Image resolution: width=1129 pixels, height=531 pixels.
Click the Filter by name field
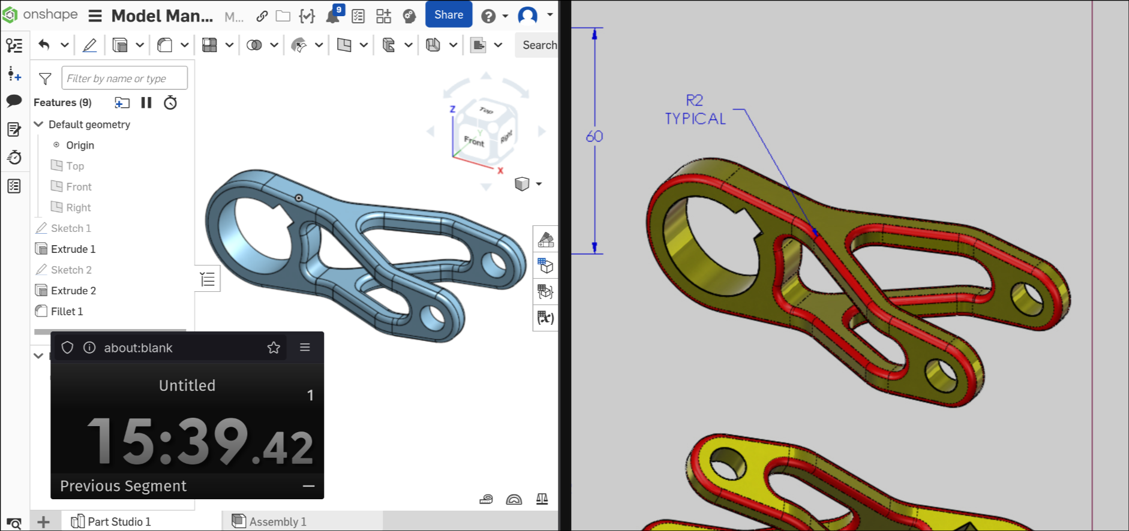coord(124,79)
